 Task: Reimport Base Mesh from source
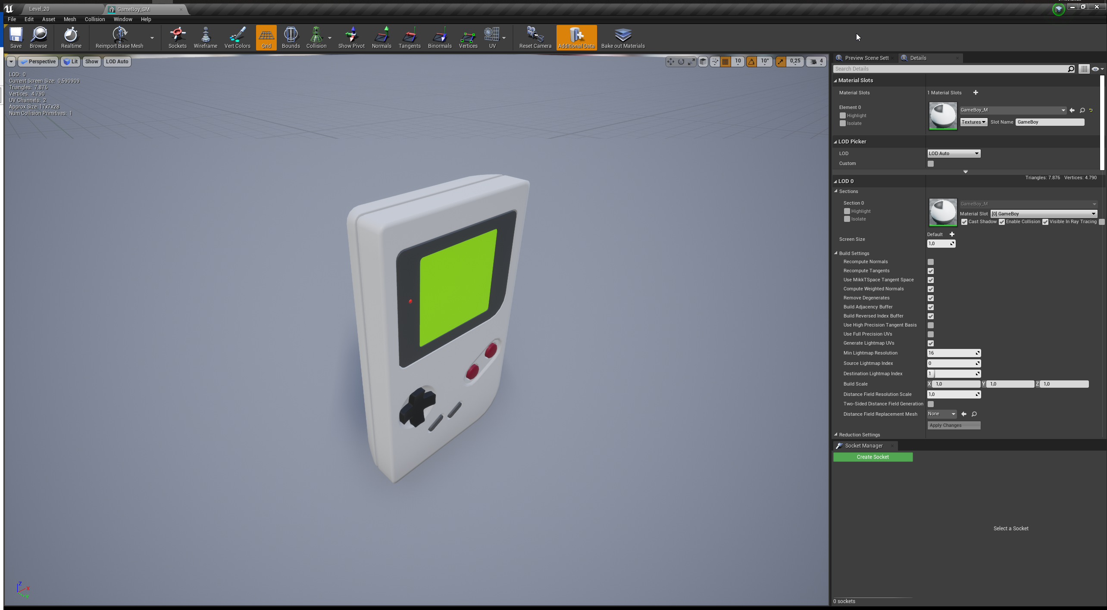[119, 37]
